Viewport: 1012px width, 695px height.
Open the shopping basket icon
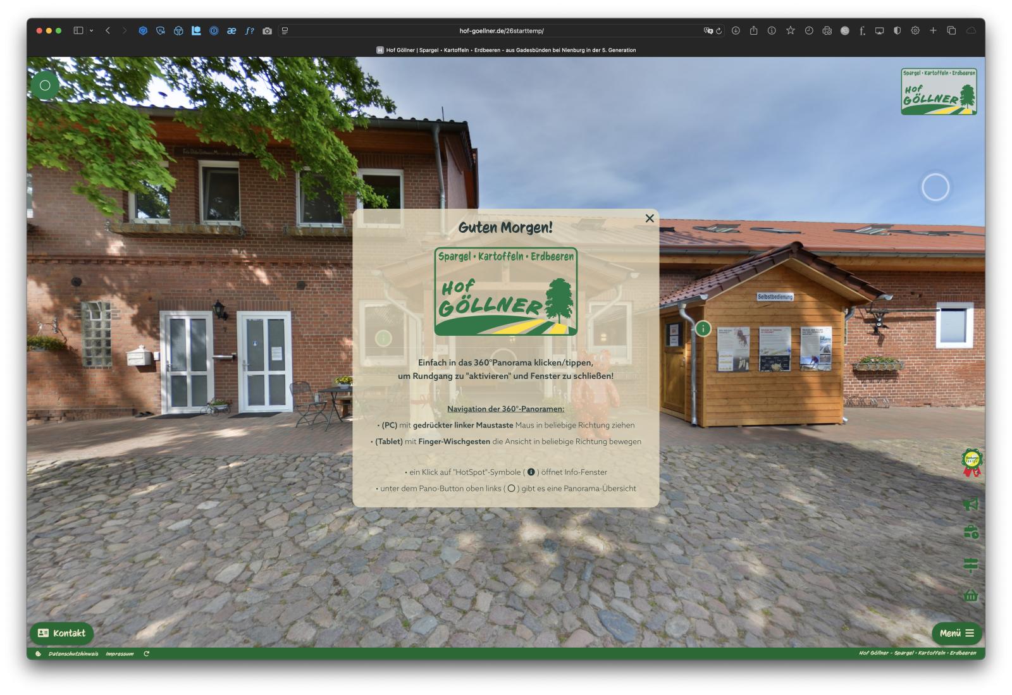pyautogui.click(x=971, y=595)
